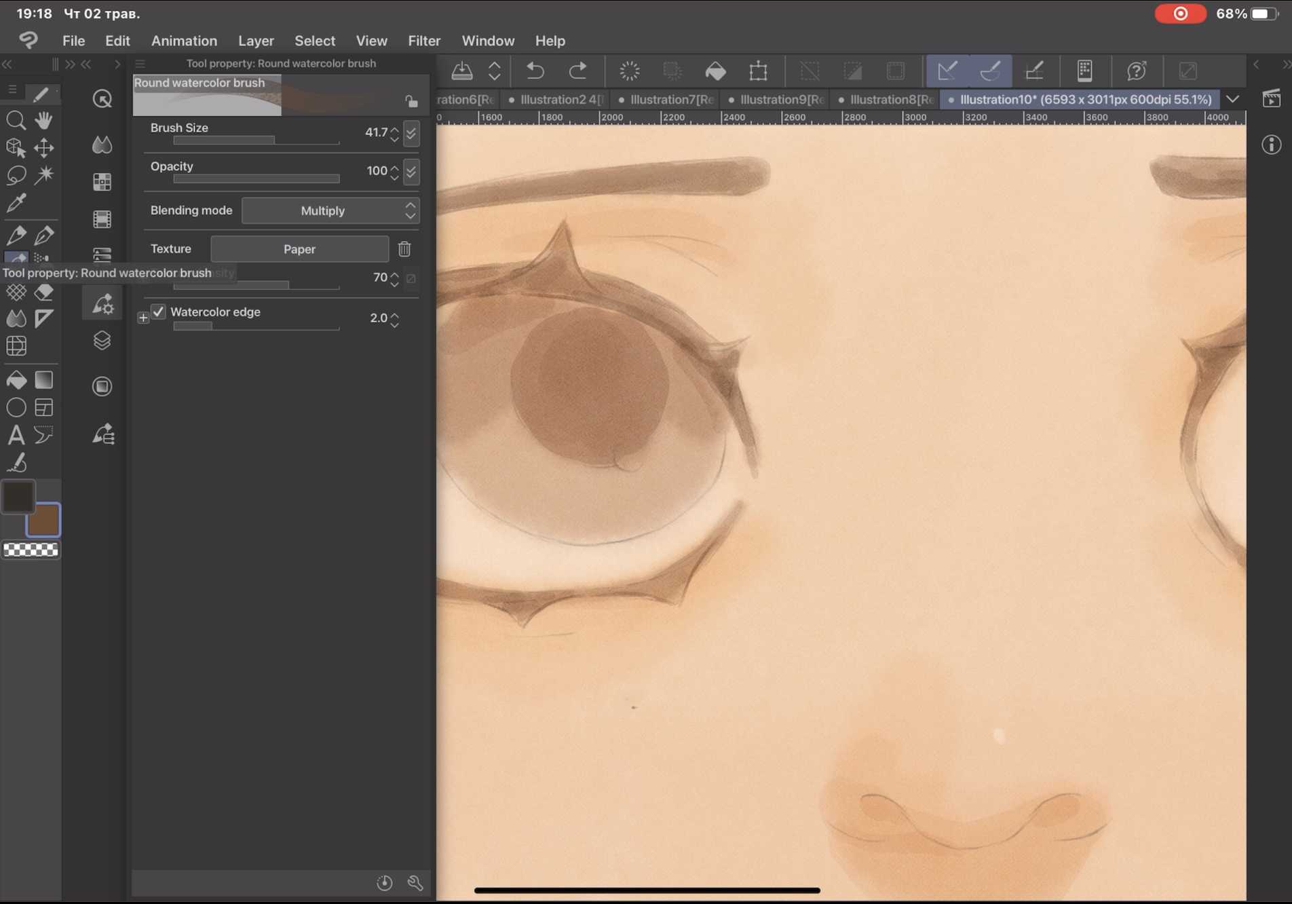Screen dimensions: 1292x904
Task: Click the Paper texture button
Action: (299, 249)
